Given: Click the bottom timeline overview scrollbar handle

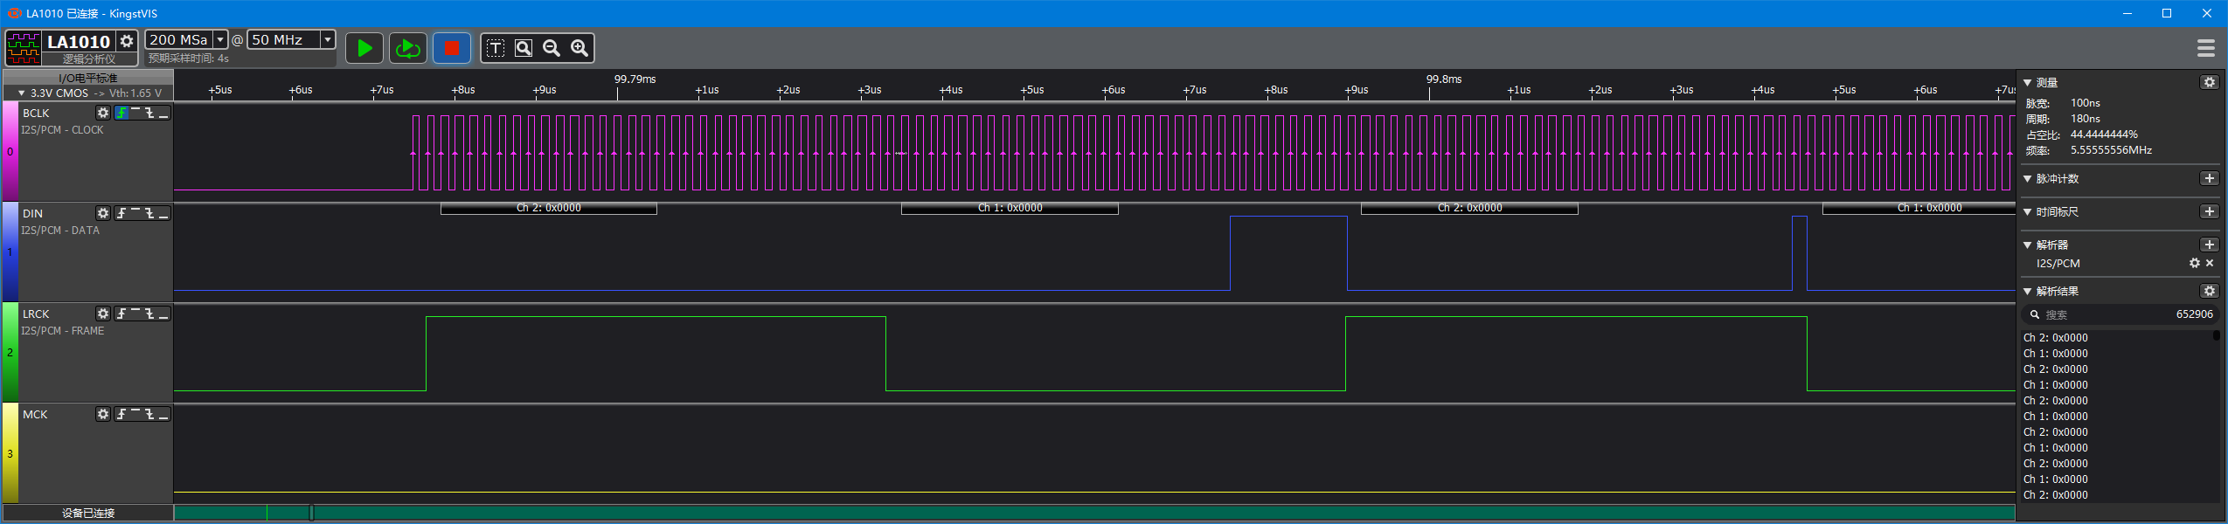Looking at the screenshot, I should coord(311,513).
